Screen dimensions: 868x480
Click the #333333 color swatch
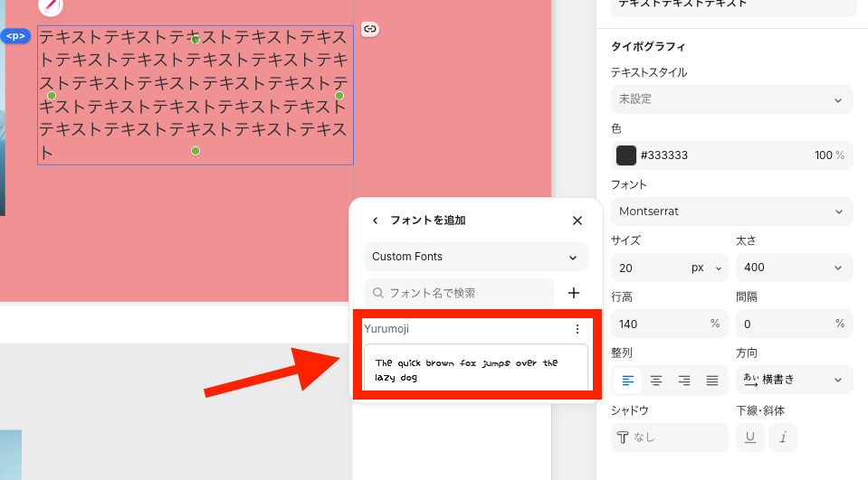click(x=626, y=155)
